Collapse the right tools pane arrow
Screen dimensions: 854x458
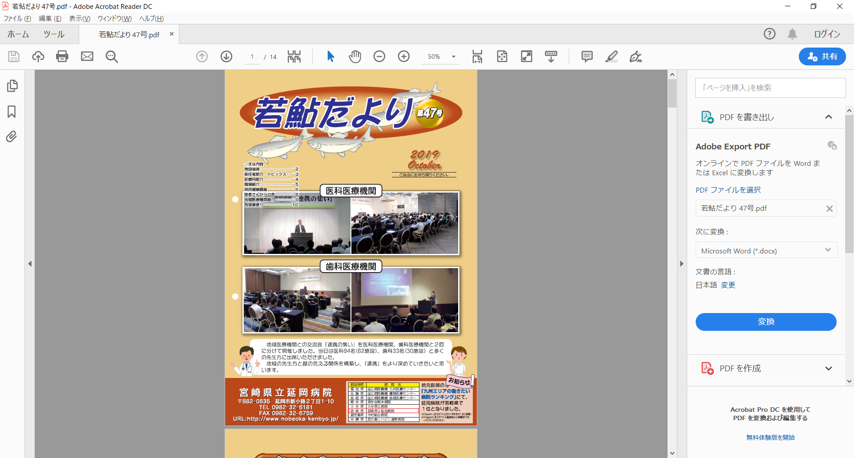point(681,264)
